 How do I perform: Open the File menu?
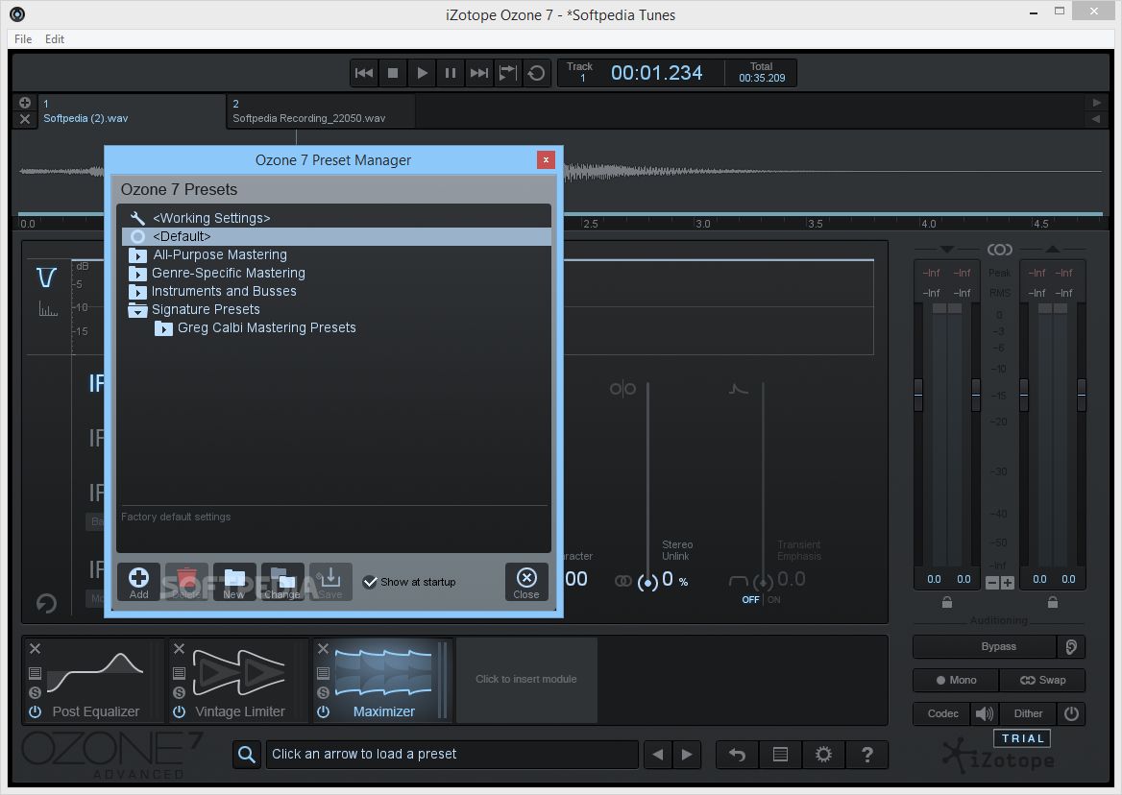coord(23,39)
